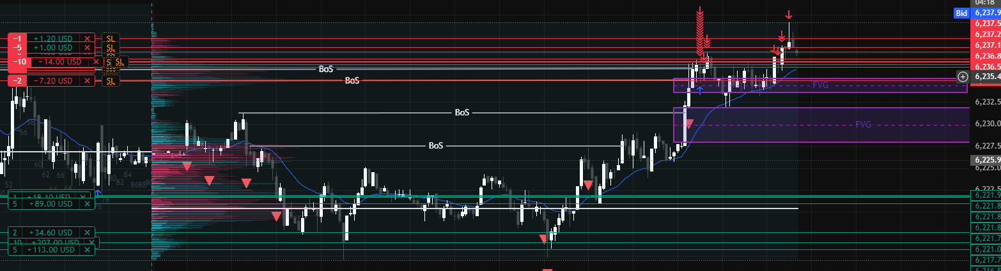The height and width of the screenshot is (271, 1001).
Task: Close the -5 position showing +1.00 USD
Action: (87, 48)
